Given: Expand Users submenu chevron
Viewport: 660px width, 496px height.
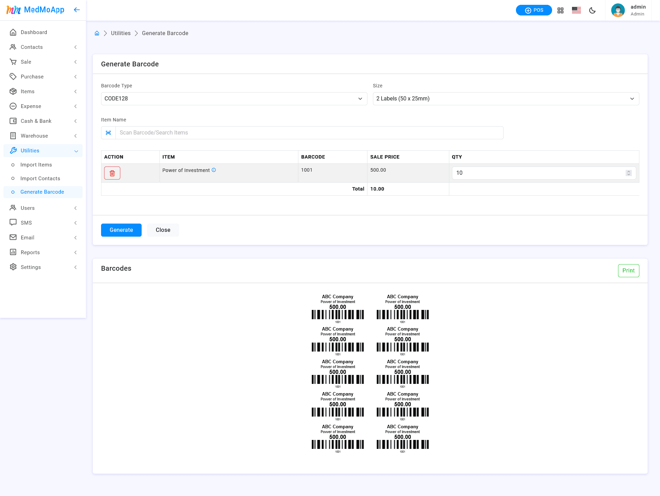Looking at the screenshot, I should [x=76, y=208].
